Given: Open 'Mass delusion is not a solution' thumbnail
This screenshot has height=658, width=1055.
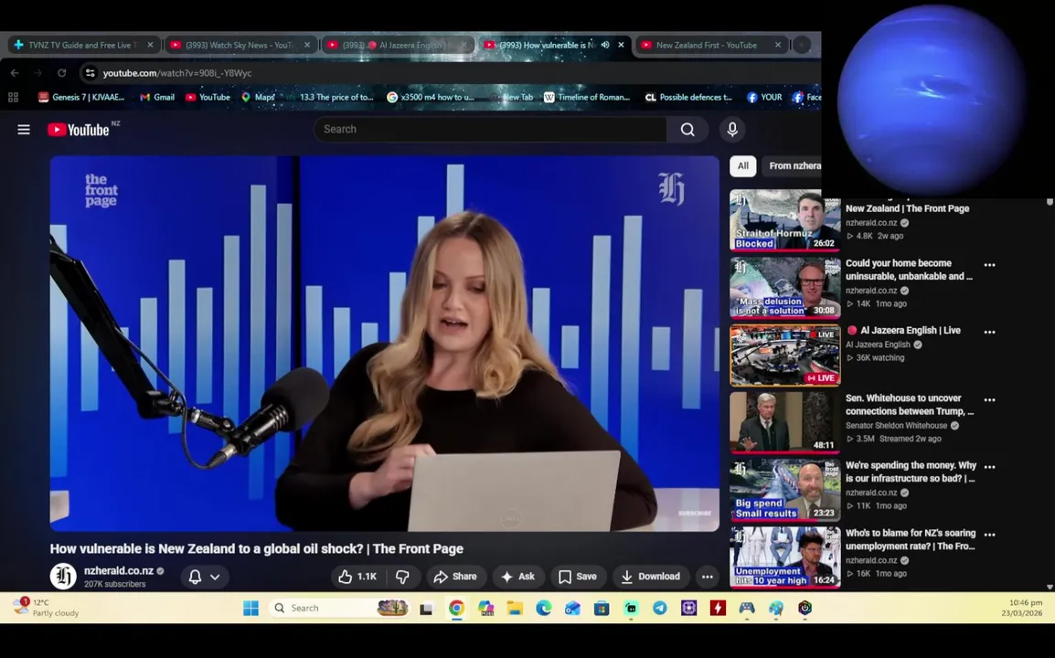Looking at the screenshot, I should click(785, 287).
